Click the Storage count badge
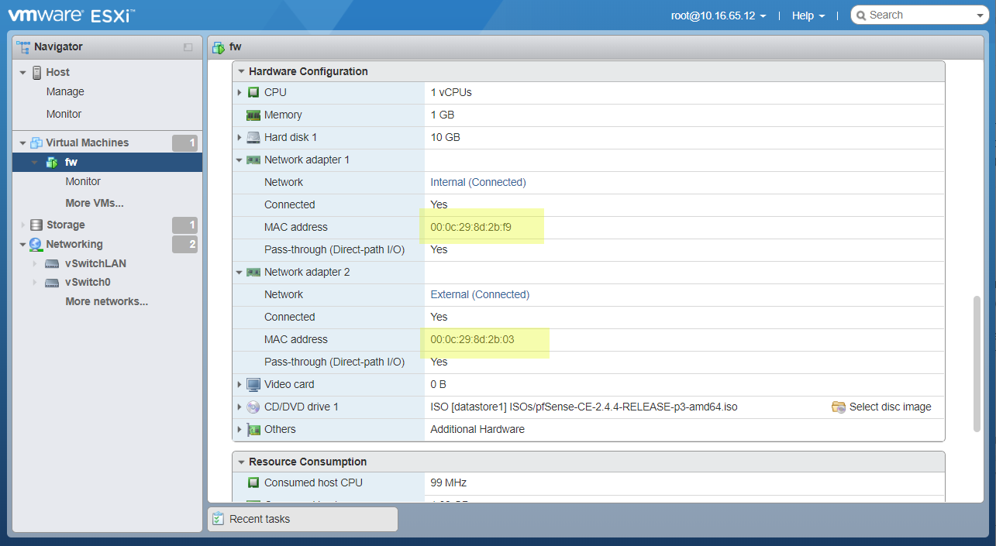 coord(184,225)
